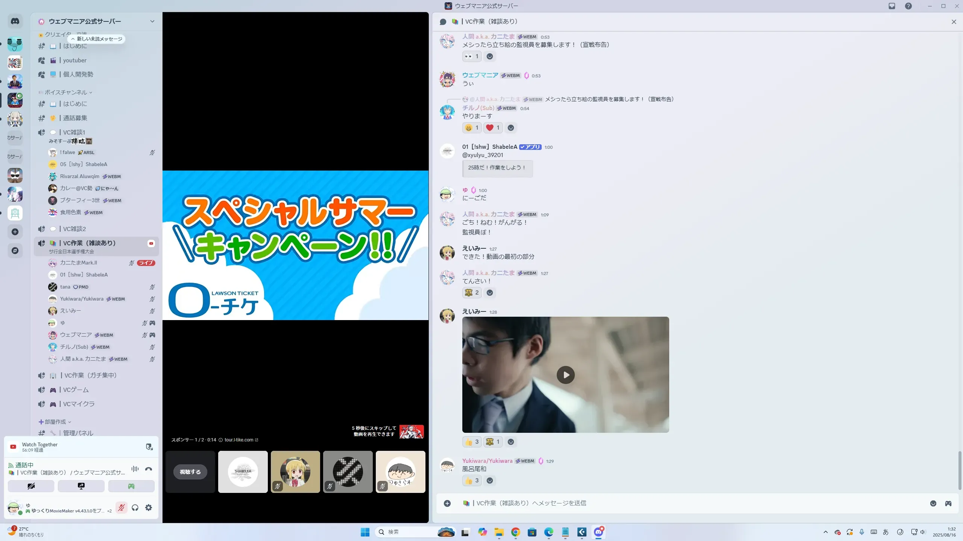Open user settings gear icon
Viewport: 963px width, 541px height.
pos(149,508)
